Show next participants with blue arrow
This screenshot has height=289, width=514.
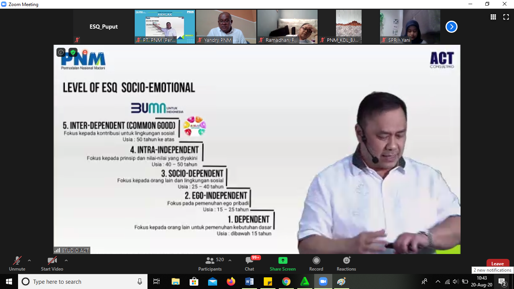[x=451, y=27]
